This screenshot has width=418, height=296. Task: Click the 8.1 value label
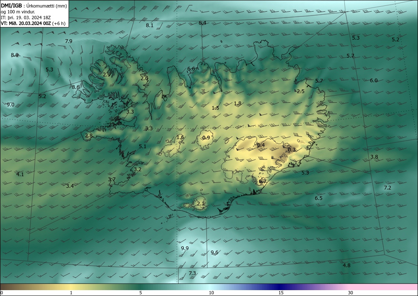coord(150,25)
